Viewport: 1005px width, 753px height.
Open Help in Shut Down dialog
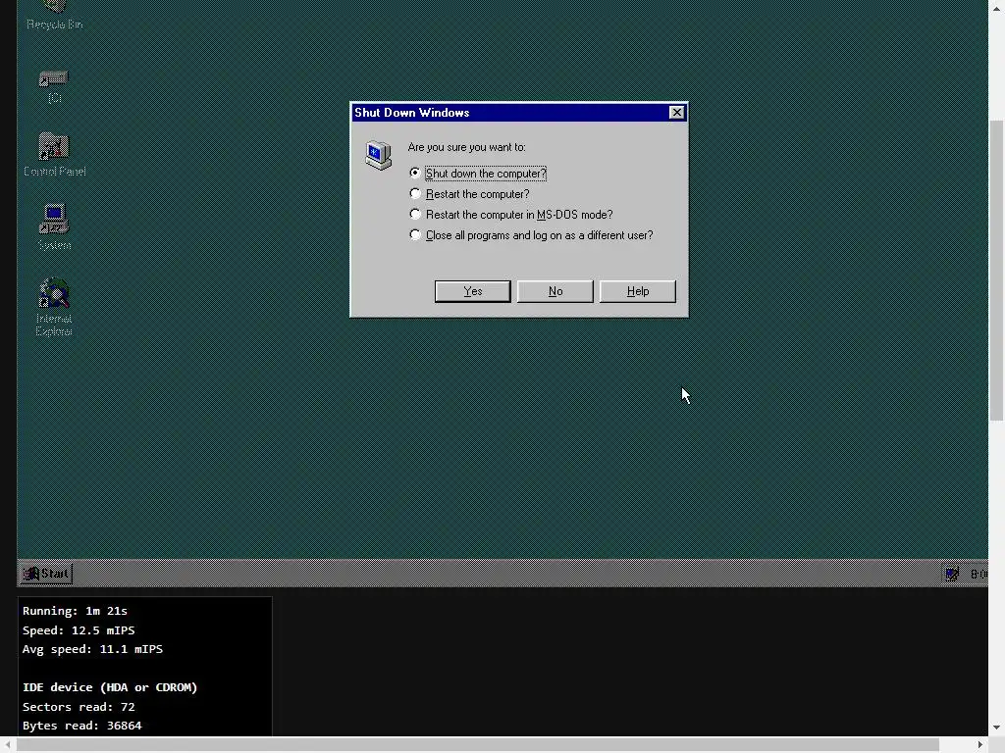[638, 291]
